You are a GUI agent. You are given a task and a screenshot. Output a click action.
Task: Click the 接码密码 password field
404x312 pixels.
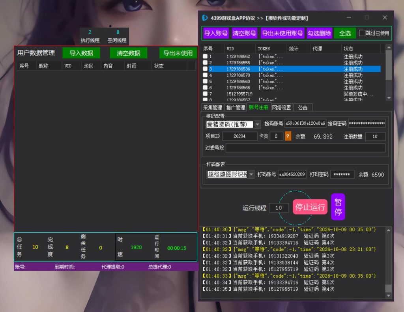[367, 123]
